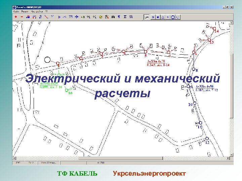
Task: Open the second menu bar item 'Режим'
Action: pos(25,11)
